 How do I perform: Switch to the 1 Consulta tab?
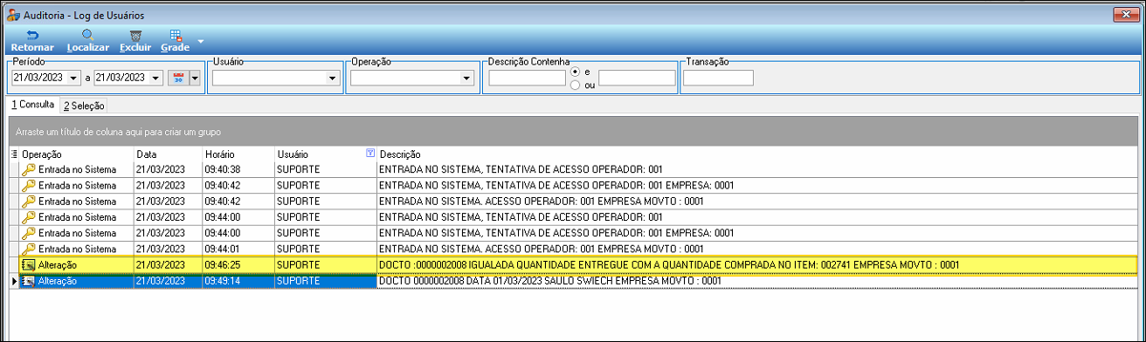(x=32, y=105)
